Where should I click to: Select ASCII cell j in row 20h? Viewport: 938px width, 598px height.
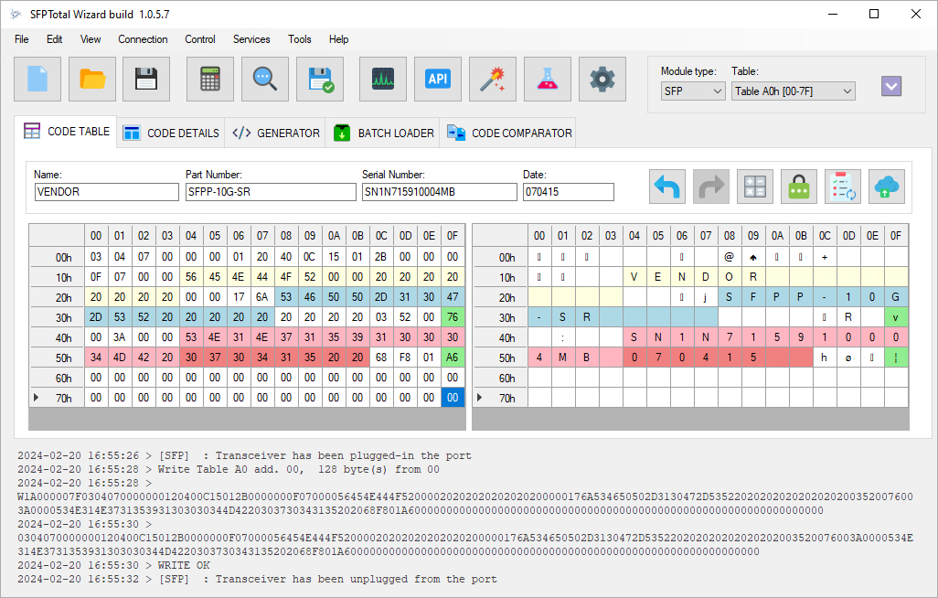pyautogui.click(x=705, y=297)
